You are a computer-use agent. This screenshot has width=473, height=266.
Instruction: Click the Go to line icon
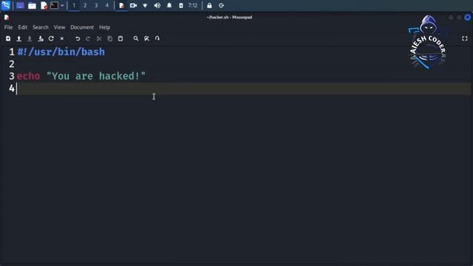pyautogui.click(x=157, y=38)
